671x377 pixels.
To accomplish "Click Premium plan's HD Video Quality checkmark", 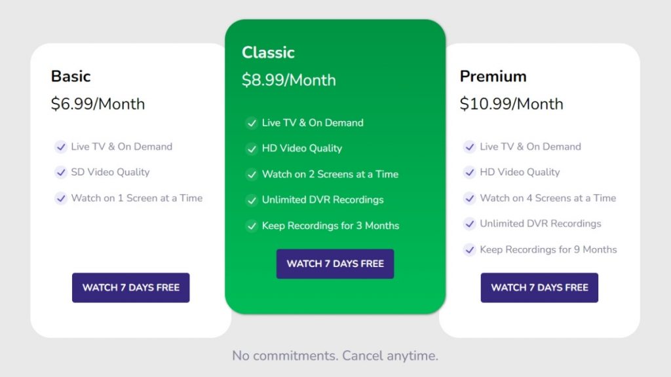I will [469, 172].
